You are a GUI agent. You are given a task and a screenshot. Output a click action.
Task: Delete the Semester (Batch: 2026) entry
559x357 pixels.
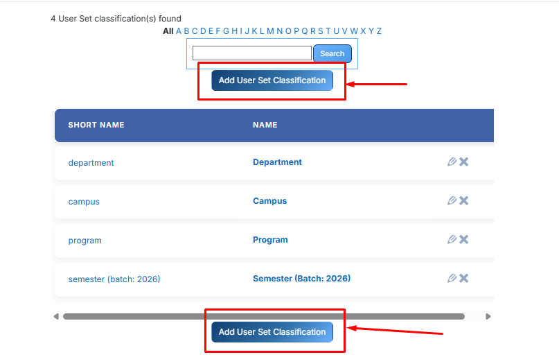464,278
